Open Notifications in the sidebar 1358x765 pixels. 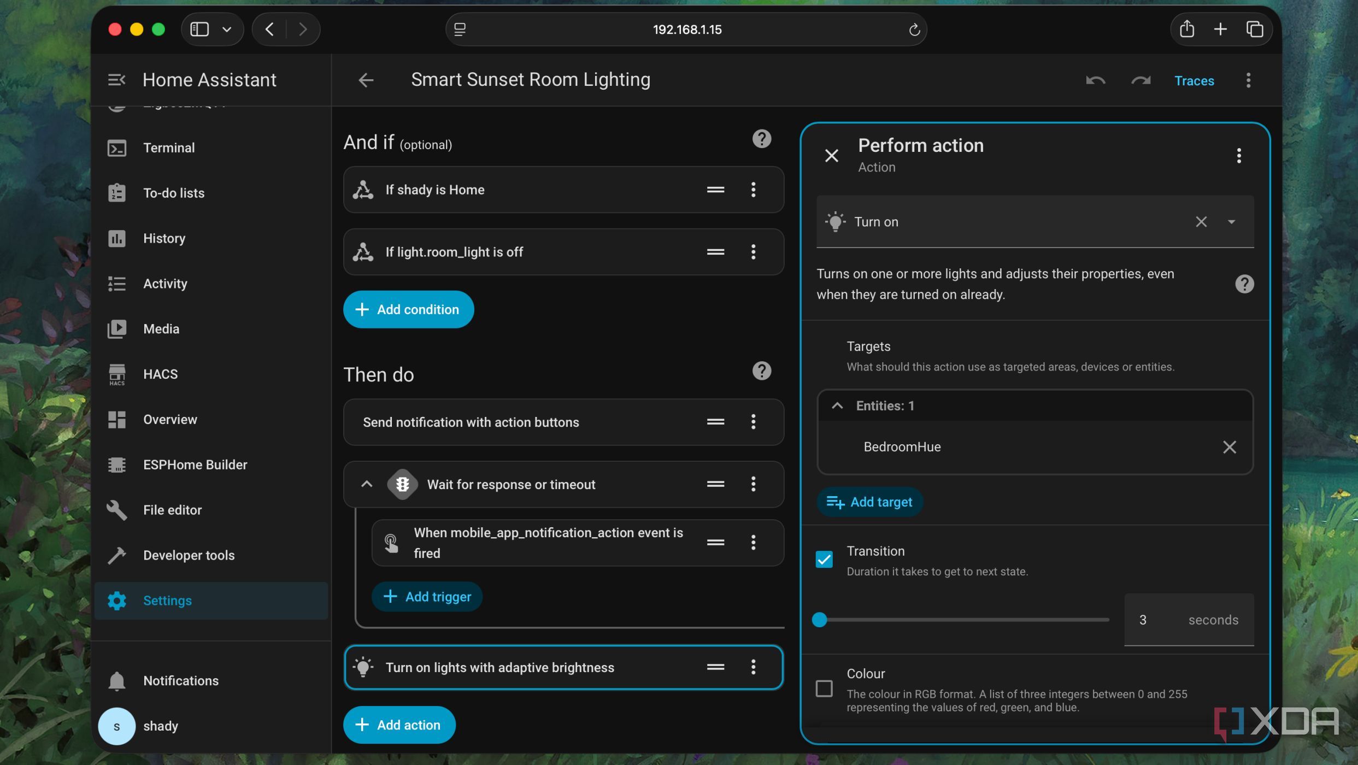point(211,681)
